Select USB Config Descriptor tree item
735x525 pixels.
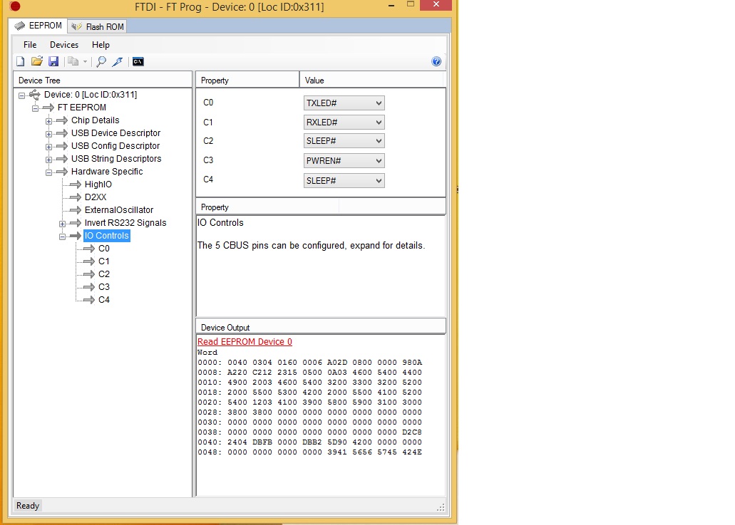click(x=115, y=145)
